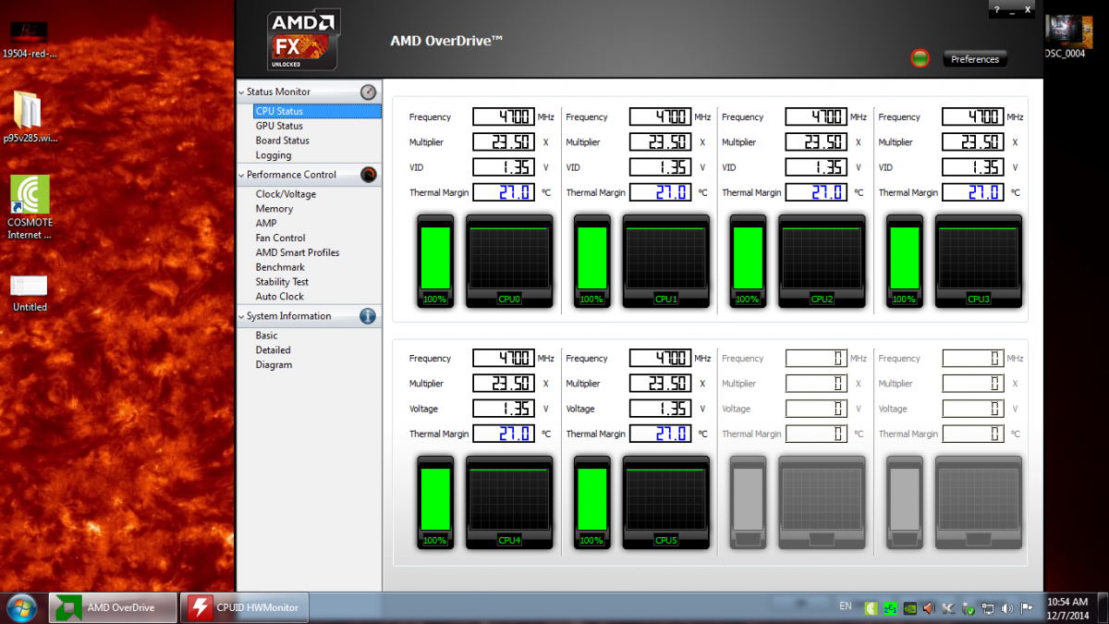Click the Preferences button

tap(975, 59)
